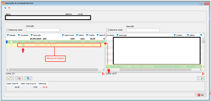Image resolution: width=211 pixels, height=101 pixels.
Task: Click the delete record button with red minus
Action: 19,78
